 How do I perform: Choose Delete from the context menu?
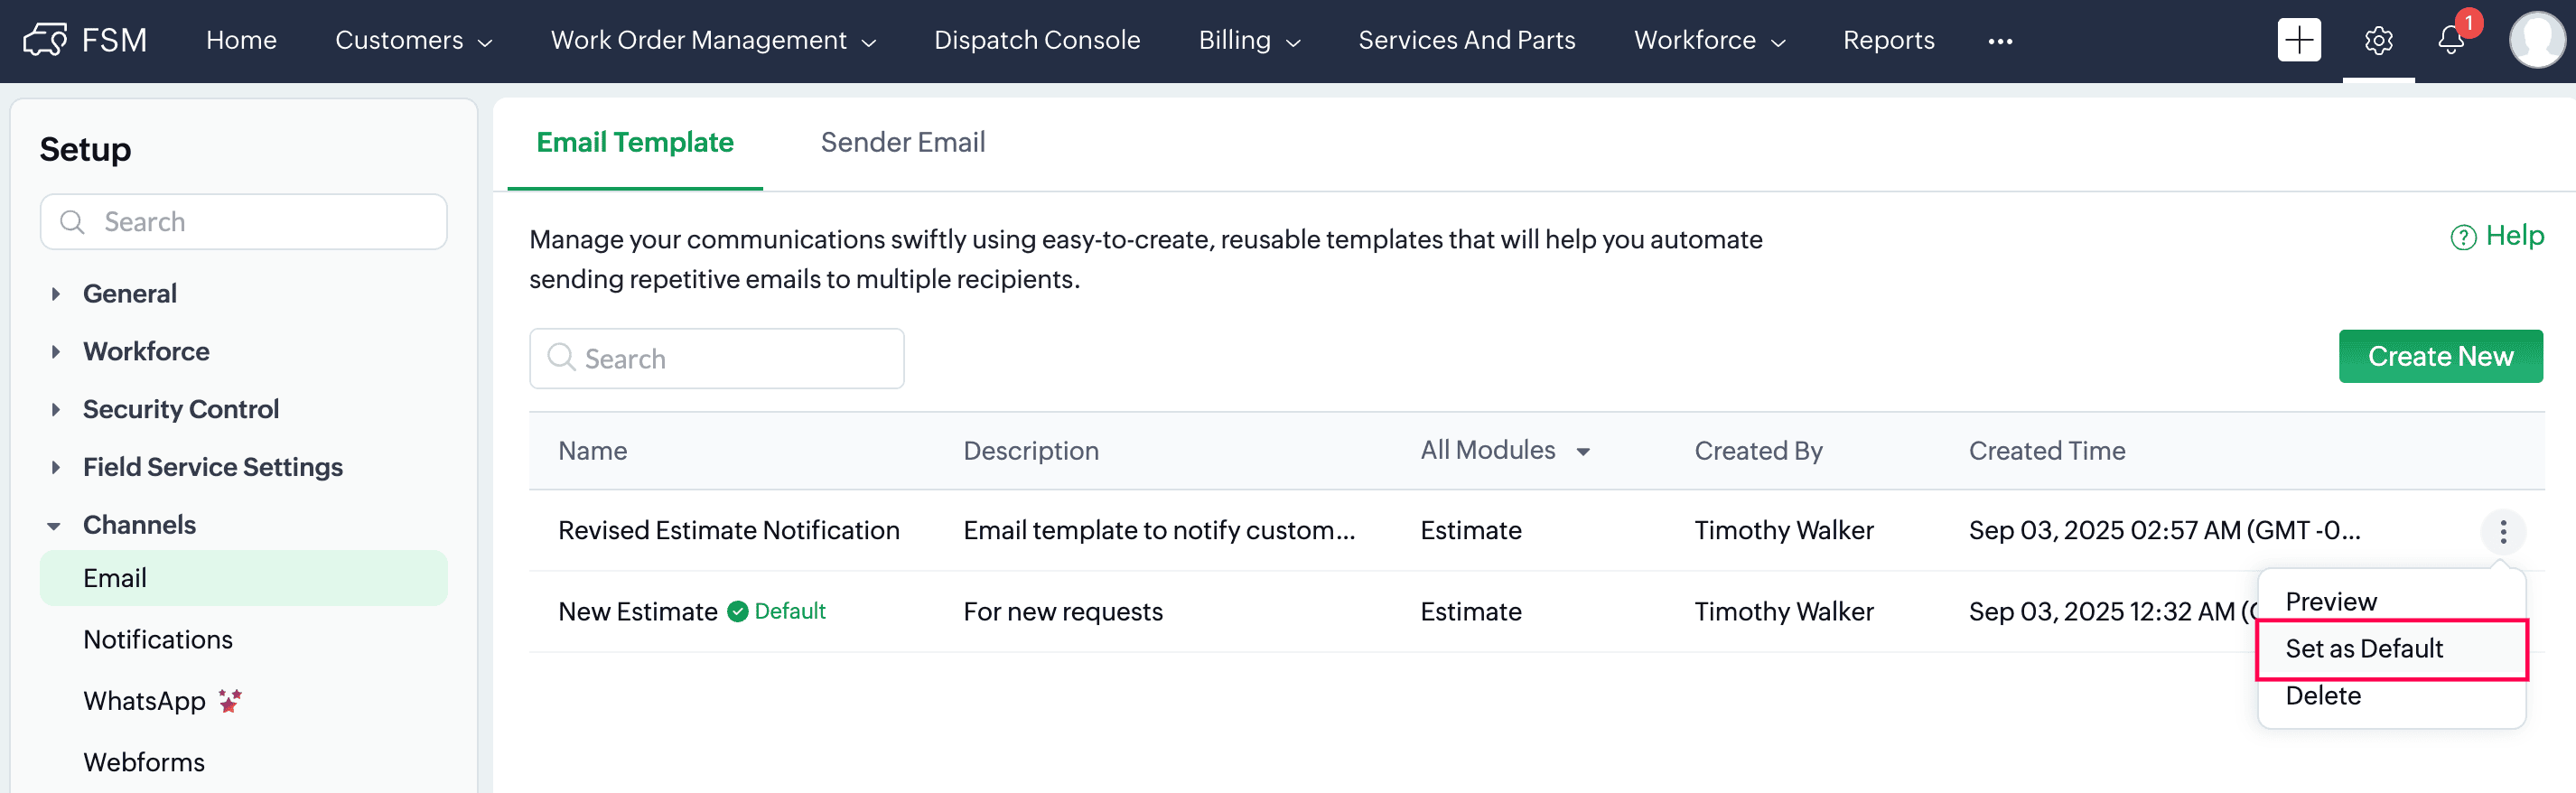point(2323,696)
